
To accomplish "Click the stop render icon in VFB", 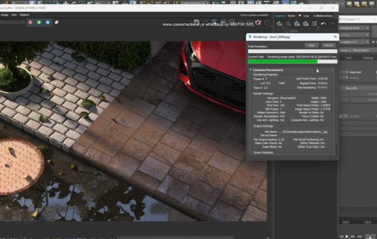I will point(257,23).
